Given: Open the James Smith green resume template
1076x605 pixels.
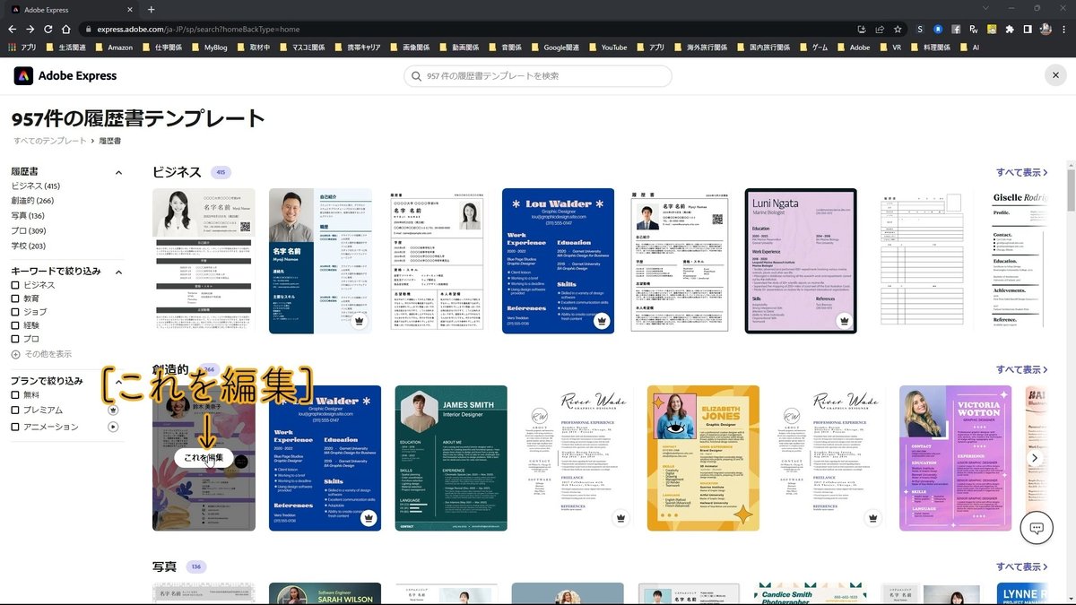Looking at the screenshot, I should click(451, 458).
